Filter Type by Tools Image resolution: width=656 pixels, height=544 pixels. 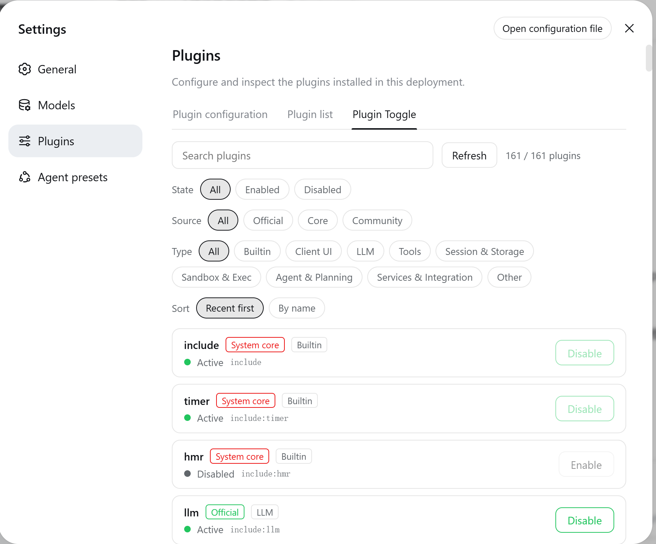(x=410, y=251)
